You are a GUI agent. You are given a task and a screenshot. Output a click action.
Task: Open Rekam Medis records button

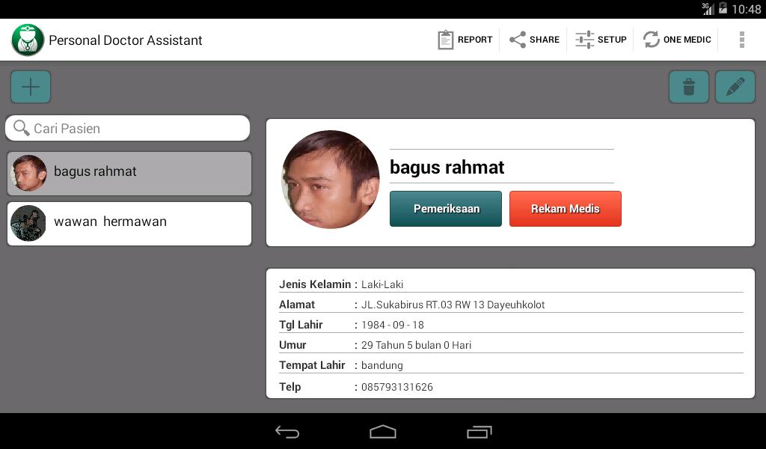[x=565, y=209]
